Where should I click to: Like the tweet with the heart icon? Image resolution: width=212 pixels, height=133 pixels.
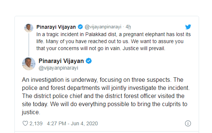click(25, 123)
